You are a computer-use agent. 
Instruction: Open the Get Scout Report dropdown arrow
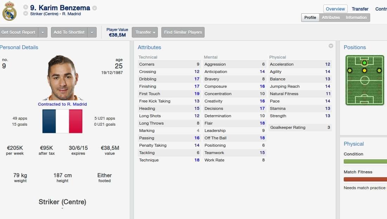coord(43,32)
